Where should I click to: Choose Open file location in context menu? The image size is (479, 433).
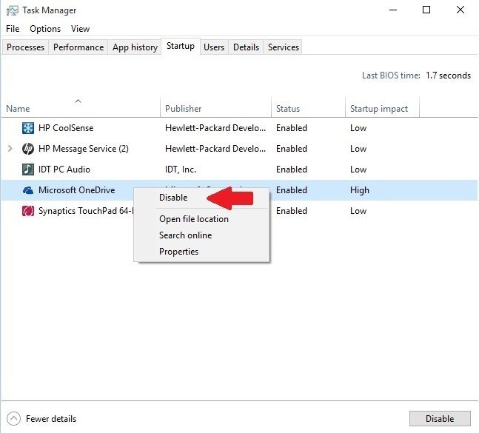click(x=194, y=219)
